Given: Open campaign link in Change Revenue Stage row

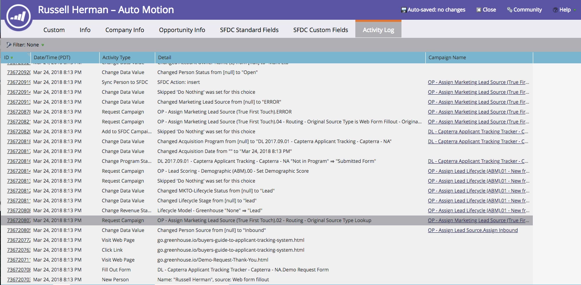Looking at the screenshot, I should (478, 211).
